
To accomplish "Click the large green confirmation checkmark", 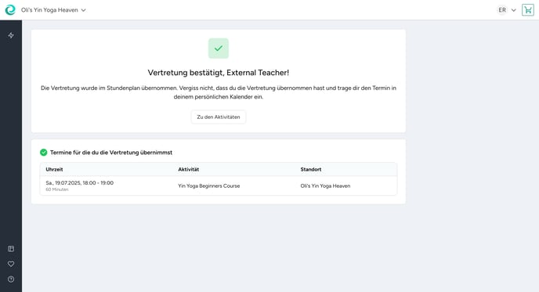I will click(x=219, y=49).
